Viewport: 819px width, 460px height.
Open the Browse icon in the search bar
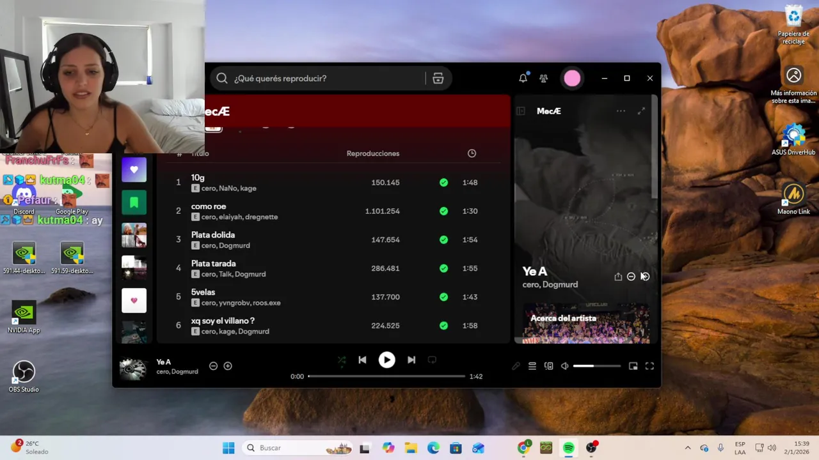pos(438,78)
